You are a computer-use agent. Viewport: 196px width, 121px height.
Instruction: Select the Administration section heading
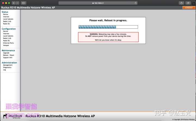click(x=9, y=63)
